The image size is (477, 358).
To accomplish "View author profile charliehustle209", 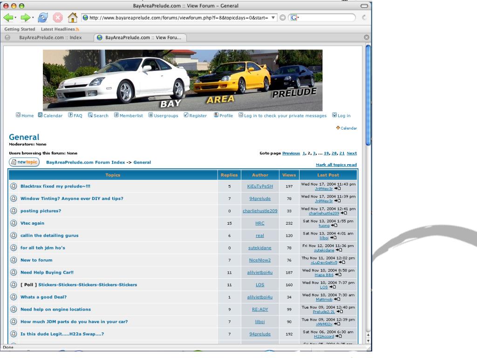I will [260, 211].
